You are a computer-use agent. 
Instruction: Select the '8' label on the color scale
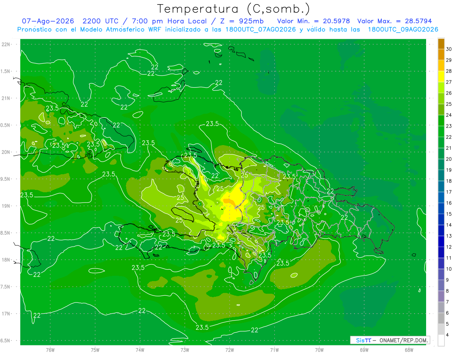point(448,291)
